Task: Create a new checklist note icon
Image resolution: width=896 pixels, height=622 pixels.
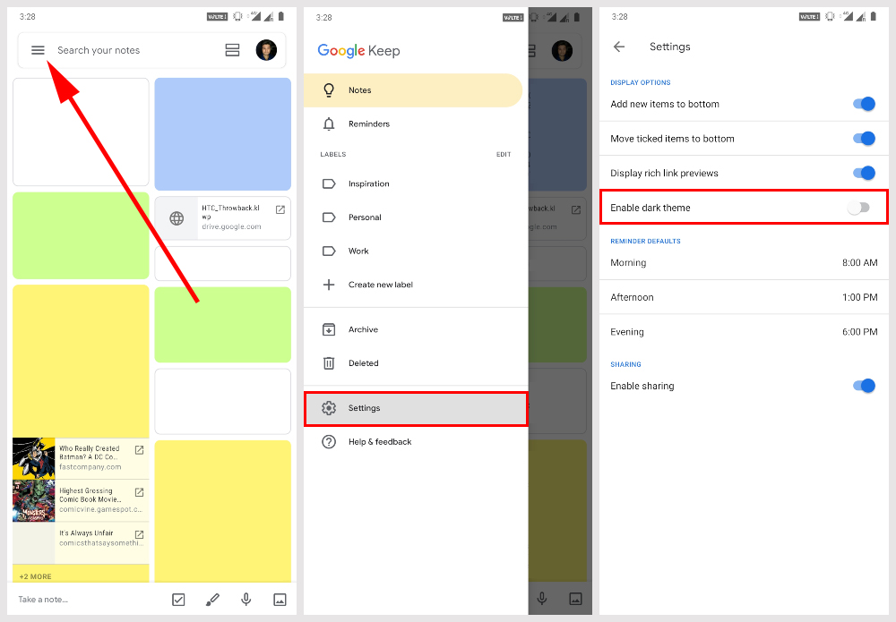Action: pos(178,599)
